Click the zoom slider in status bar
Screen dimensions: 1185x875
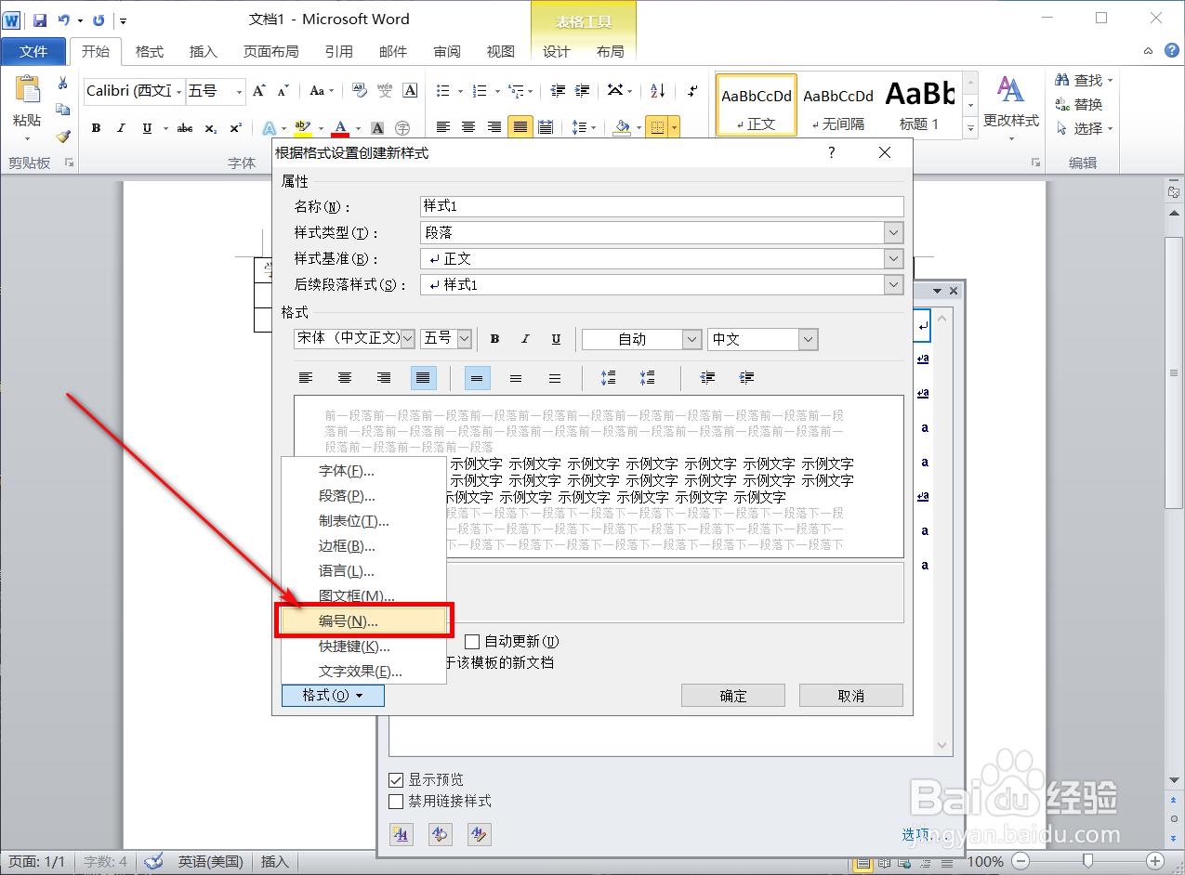1087,861
